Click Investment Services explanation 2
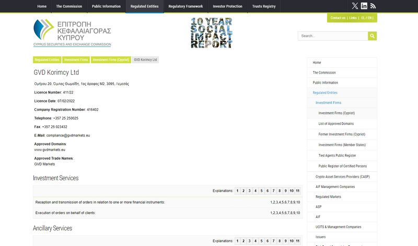 click(243, 191)
